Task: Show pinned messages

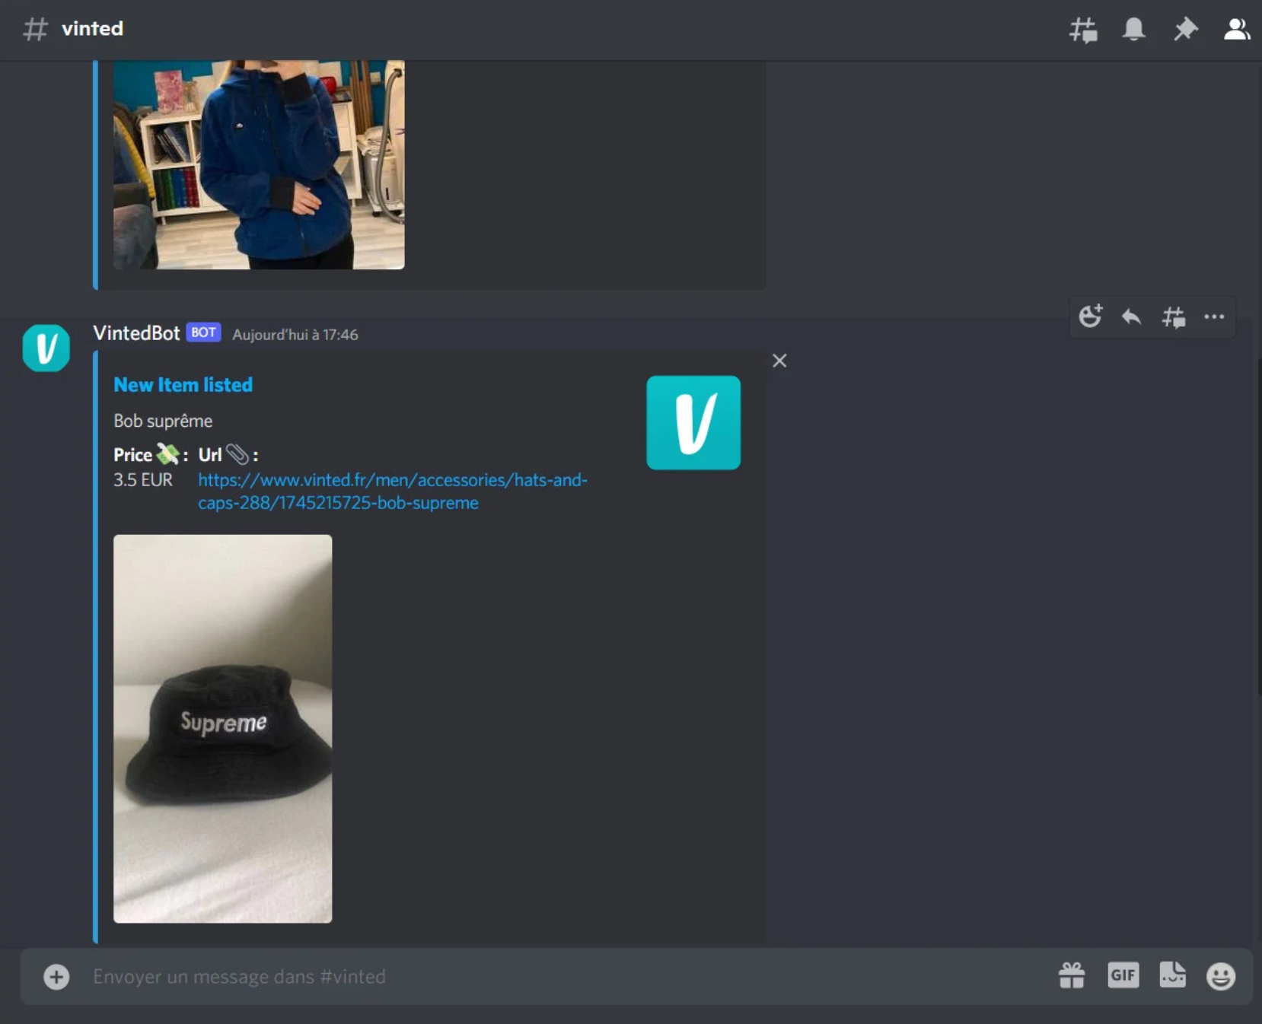Action: click(x=1185, y=30)
